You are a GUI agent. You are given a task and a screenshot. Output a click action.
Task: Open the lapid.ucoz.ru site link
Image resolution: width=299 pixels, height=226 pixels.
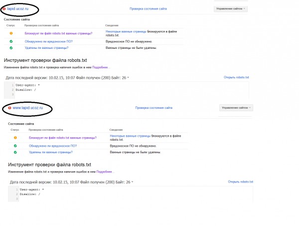tap(18, 9)
